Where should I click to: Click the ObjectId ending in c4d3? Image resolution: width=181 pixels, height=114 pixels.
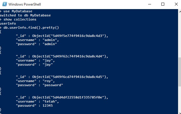[x=70, y=36]
